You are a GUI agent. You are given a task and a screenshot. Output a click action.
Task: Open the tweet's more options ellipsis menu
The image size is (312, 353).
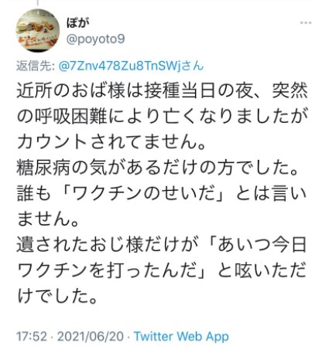306,22
